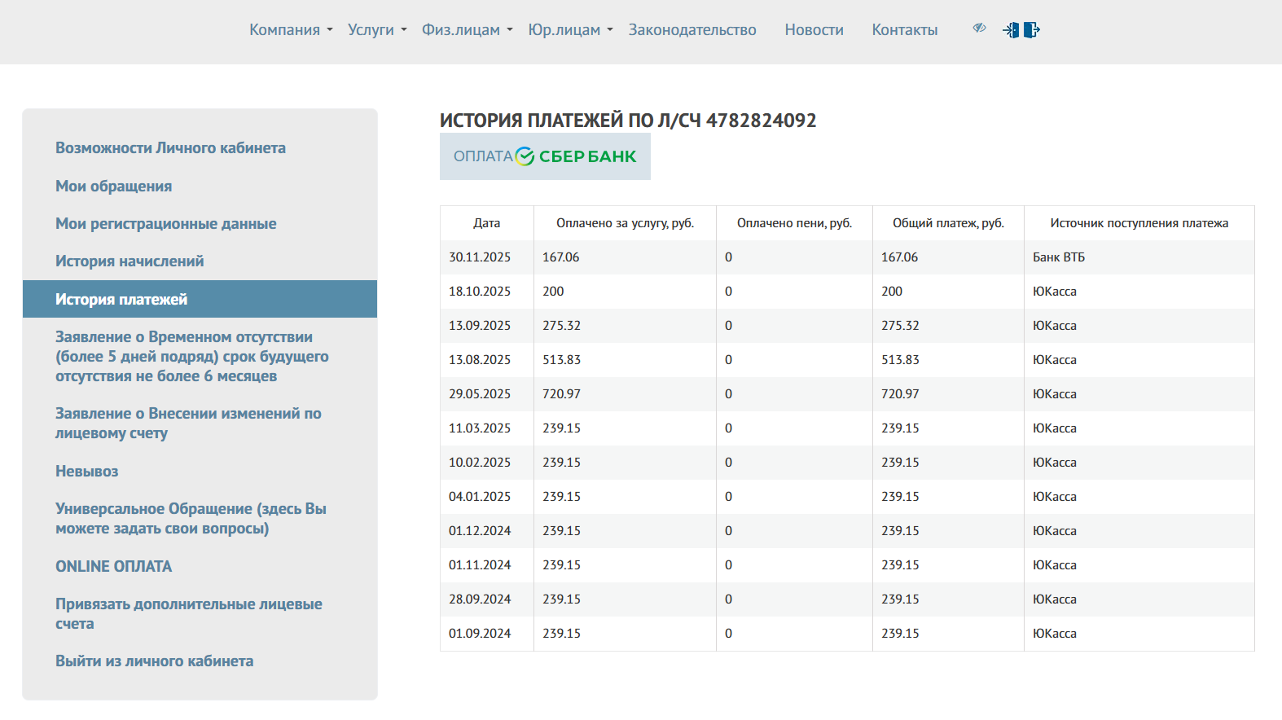Expand the Компания dropdown menu
The height and width of the screenshot is (720, 1282).
click(x=291, y=30)
